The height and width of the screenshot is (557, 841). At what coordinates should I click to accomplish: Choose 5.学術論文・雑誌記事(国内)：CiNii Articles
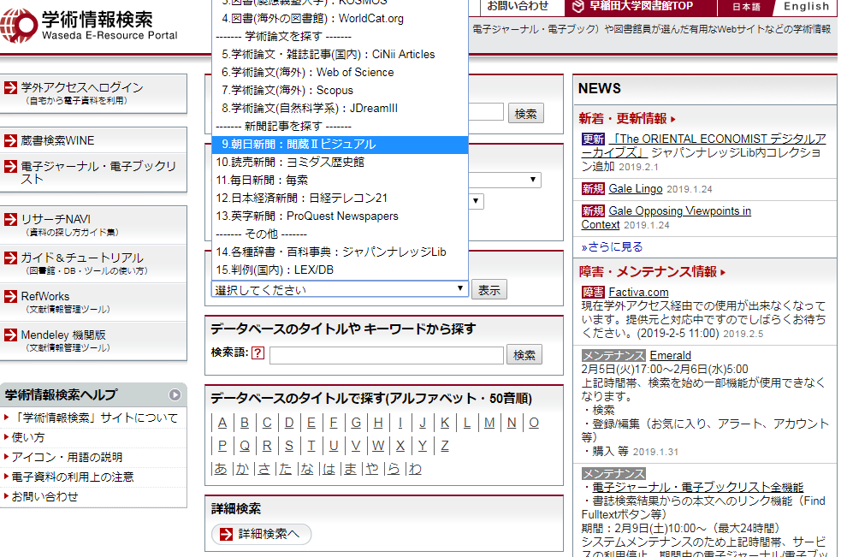point(340,55)
